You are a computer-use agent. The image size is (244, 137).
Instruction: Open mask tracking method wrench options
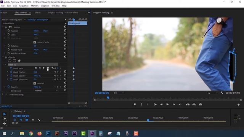[53, 68]
